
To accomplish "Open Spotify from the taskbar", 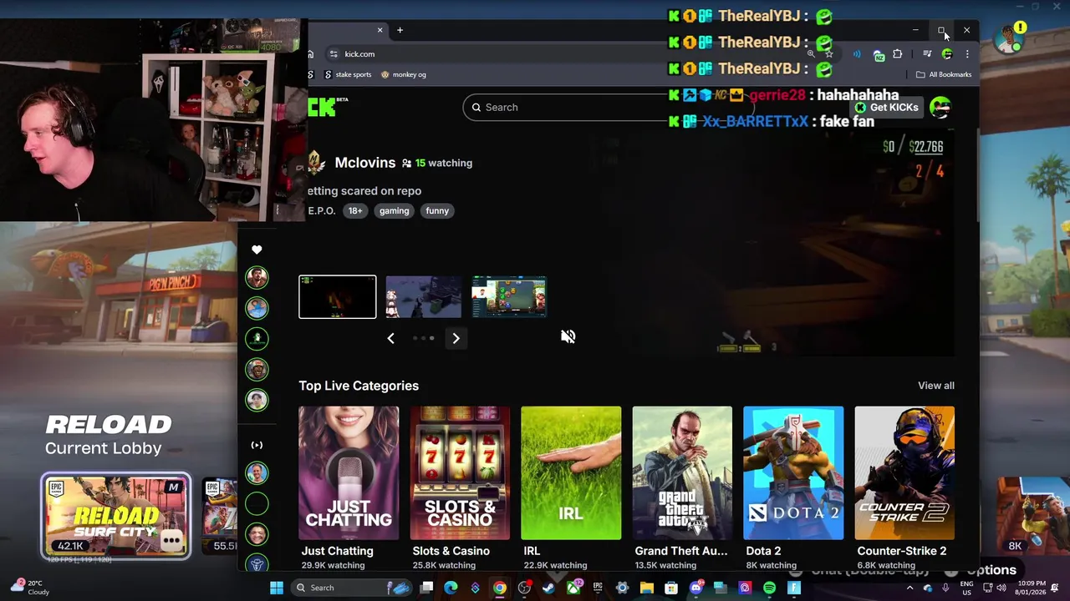I will (769, 588).
